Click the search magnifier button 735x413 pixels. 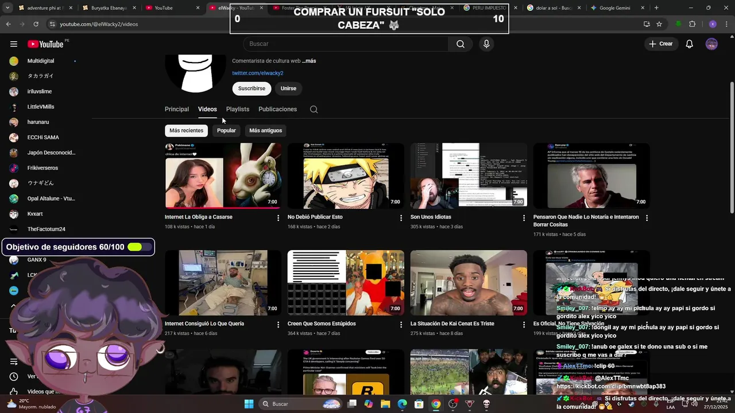[461, 44]
